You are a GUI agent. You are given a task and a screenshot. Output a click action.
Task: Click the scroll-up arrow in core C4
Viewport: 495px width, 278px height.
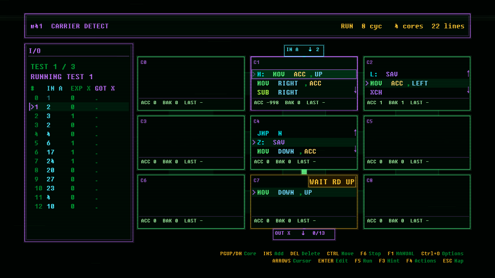355,132
